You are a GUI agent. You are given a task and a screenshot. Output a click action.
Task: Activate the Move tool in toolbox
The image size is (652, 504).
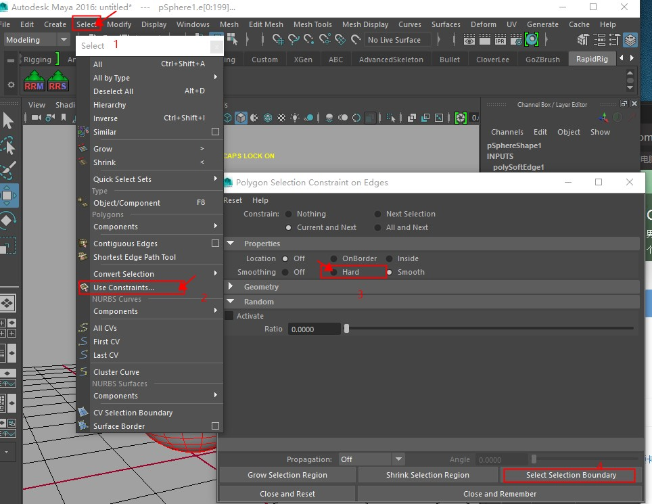pos(8,196)
